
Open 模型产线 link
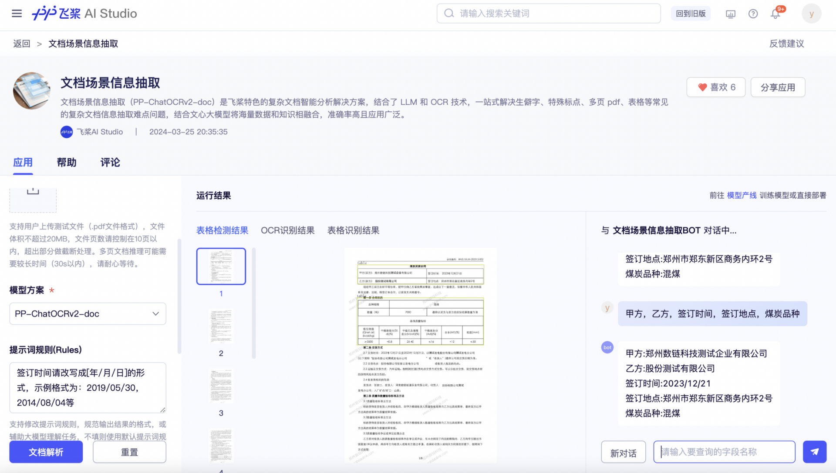[742, 195]
